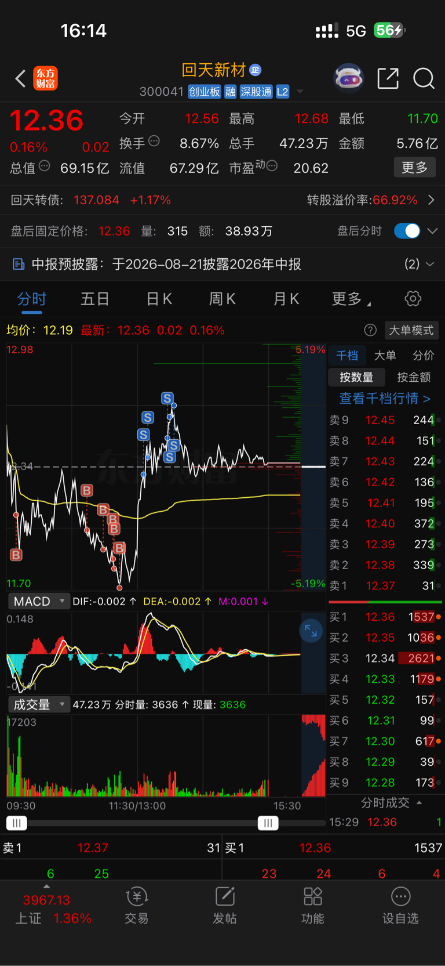Expand the stock tags dropdown arrow
This screenshot has height=966, width=445.
tap(300, 92)
